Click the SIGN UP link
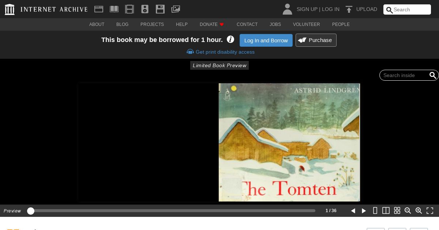 point(307,9)
